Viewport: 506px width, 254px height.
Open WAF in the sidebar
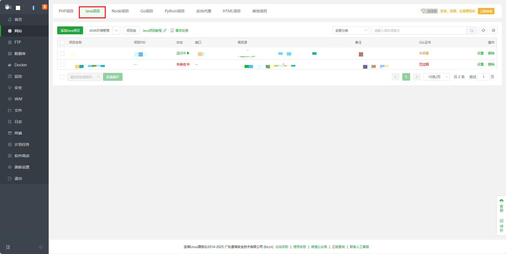pos(19,99)
